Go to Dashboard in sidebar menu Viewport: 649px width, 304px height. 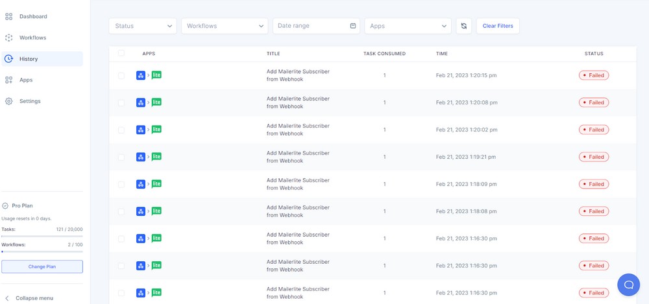click(33, 17)
